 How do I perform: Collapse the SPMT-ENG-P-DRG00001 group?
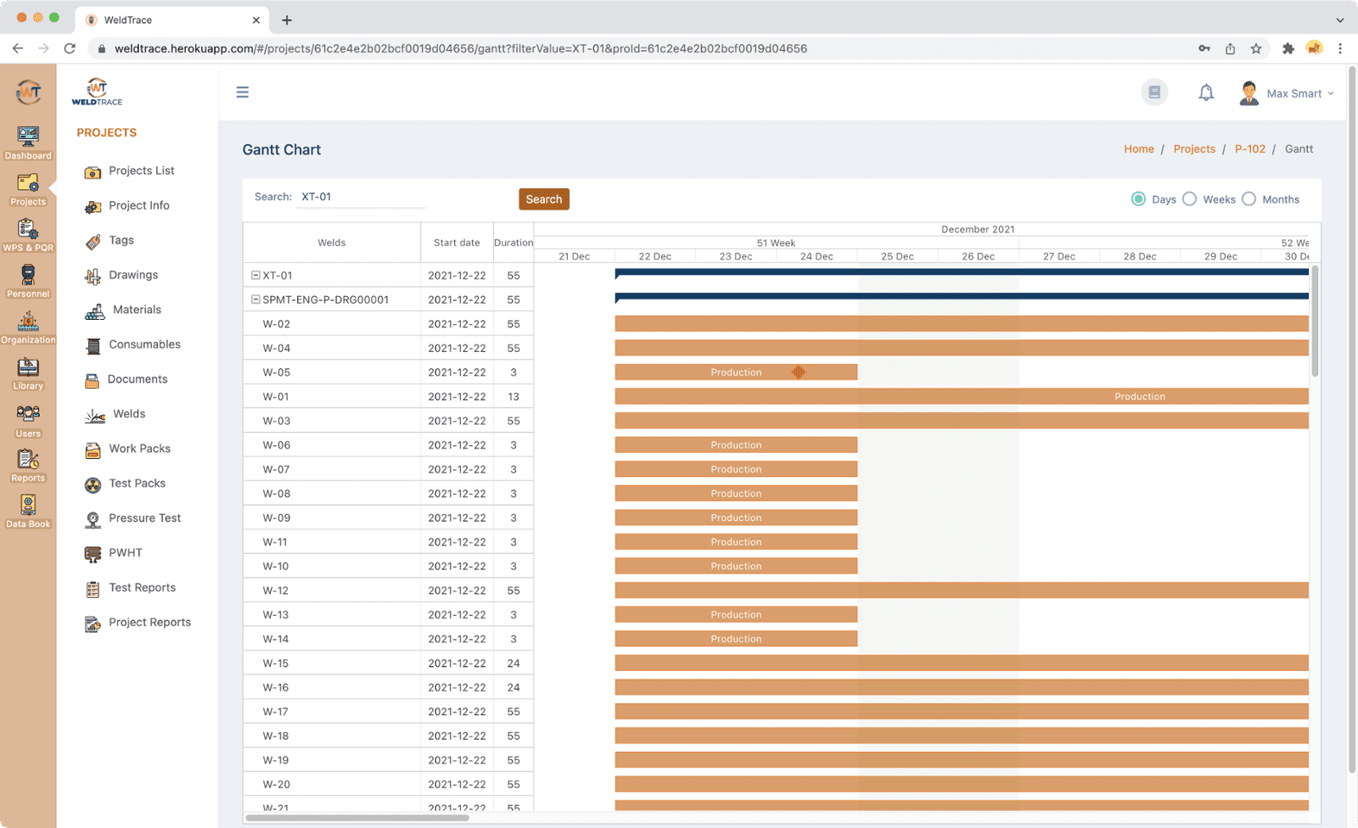(x=255, y=299)
